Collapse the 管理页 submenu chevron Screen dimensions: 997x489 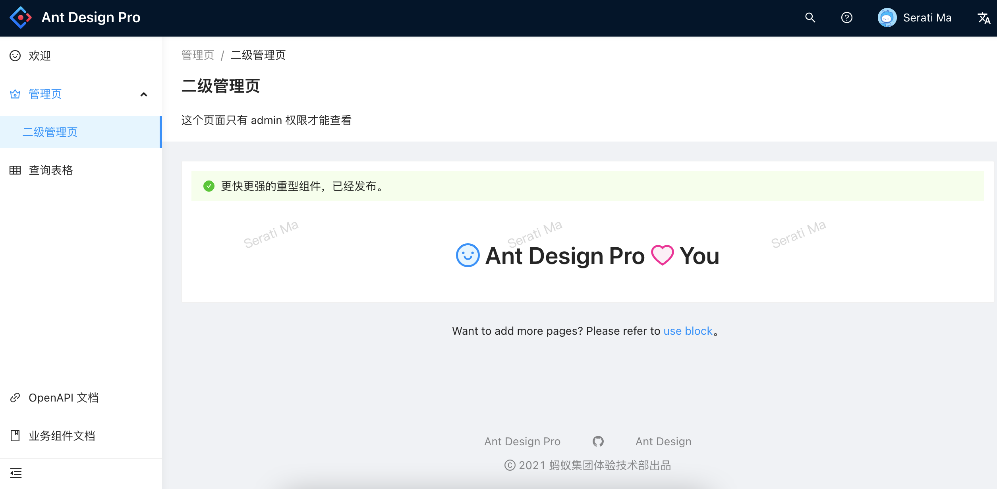(144, 94)
